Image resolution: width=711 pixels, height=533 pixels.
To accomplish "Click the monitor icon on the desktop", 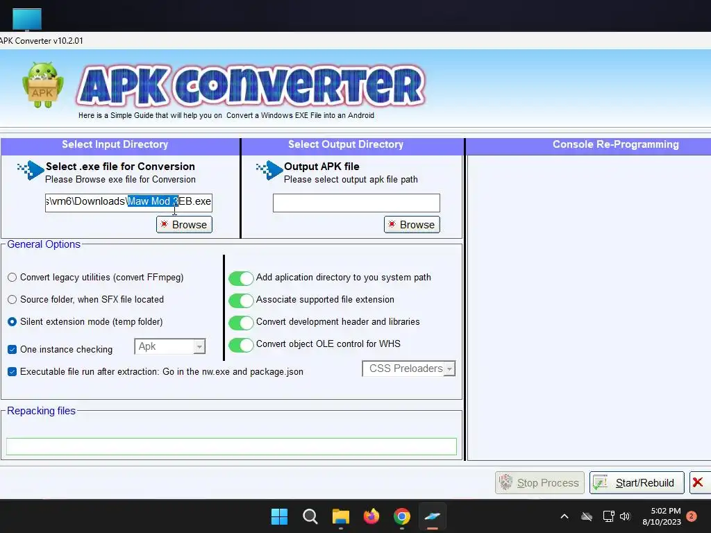I will 27,19.
